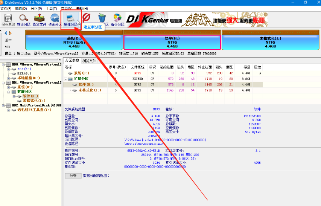Screen dimensions: 321x206
Task: Close the disk tree panel with X
Action: 60,60
